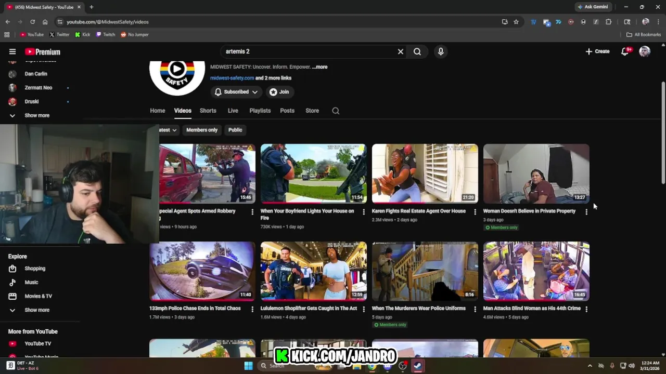Open options for When The Murderers Wear Police Uniforms

click(x=475, y=309)
